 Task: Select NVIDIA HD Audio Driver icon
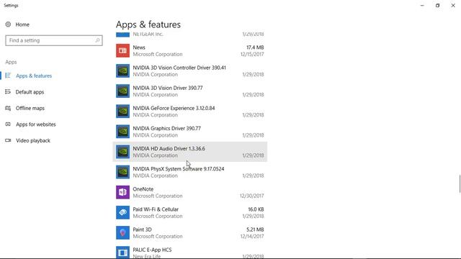[x=122, y=152]
